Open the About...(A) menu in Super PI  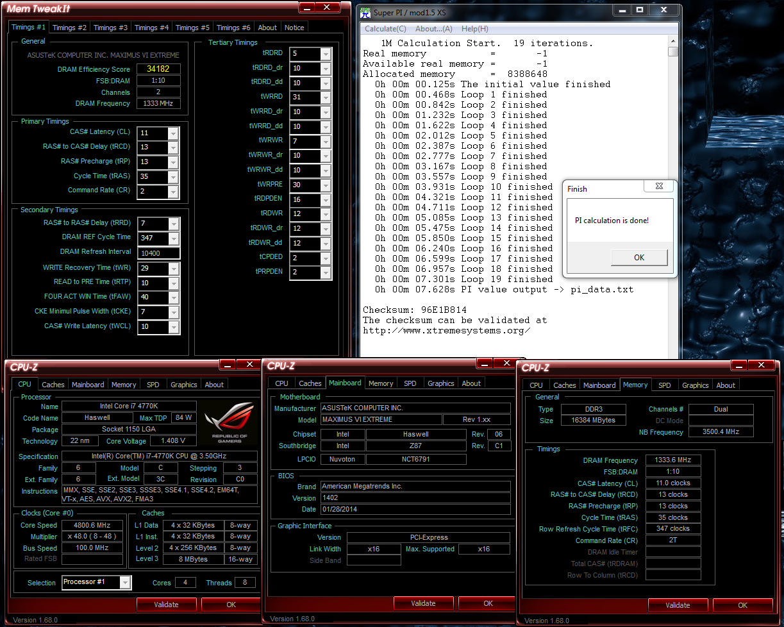(434, 29)
